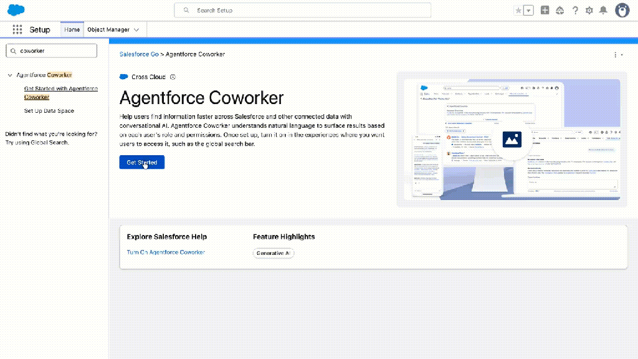Click the Salesforce cloud logo

tap(16, 10)
